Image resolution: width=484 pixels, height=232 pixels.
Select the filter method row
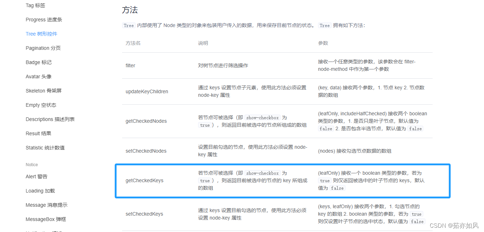tap(130, 65)
